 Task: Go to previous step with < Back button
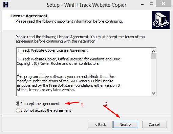pos(100,125)
